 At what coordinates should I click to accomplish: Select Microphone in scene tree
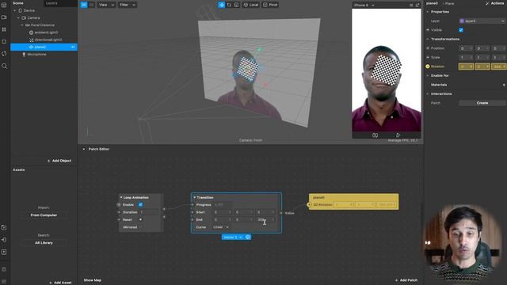pos(36,55)
